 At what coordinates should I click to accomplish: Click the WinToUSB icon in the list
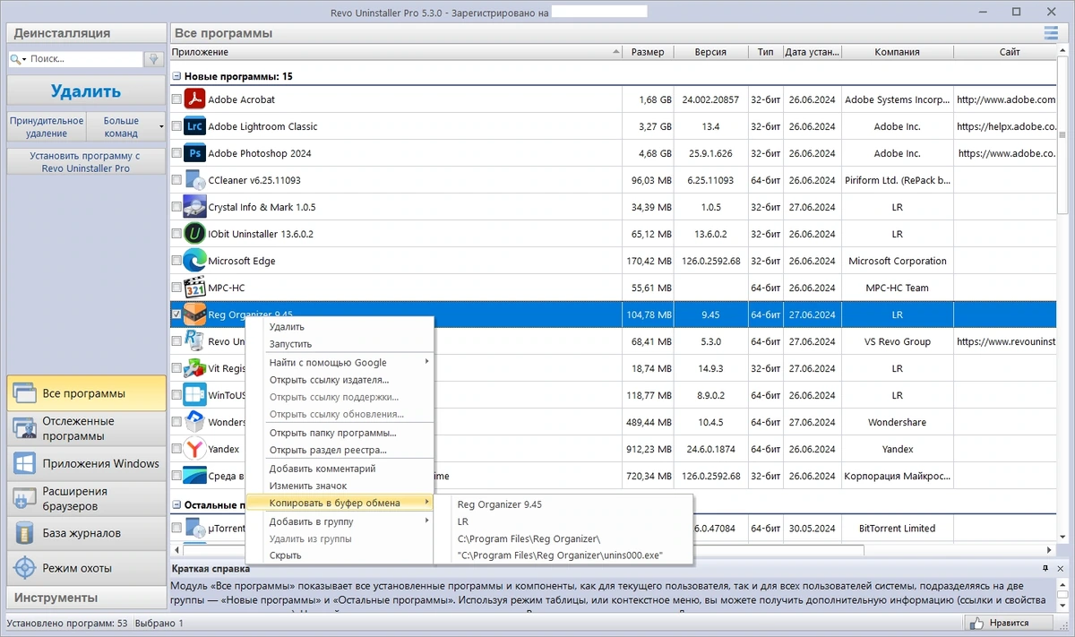click(x=194, y=395)
